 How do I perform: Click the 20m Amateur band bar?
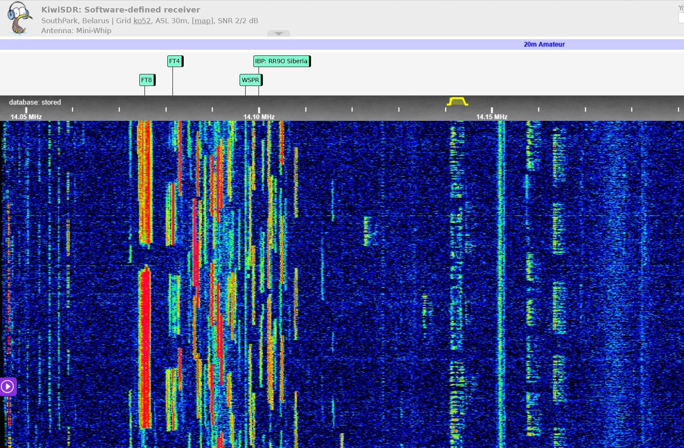click(x=544, y=44)
